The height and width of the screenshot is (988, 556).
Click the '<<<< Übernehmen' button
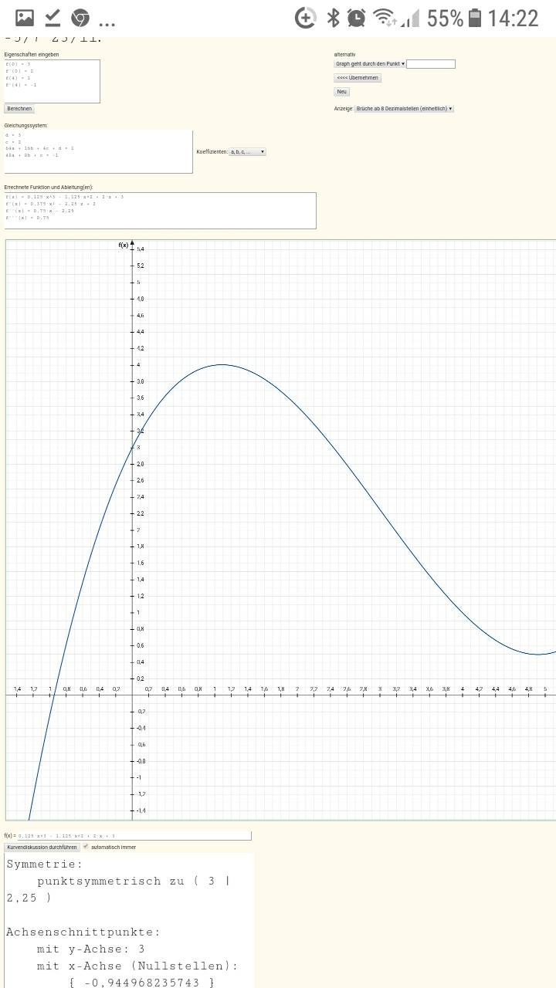(x=358, y=78)
